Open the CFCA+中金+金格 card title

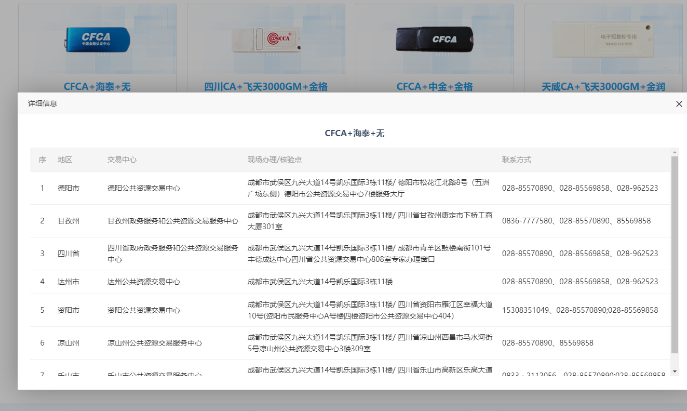(435, 87)
